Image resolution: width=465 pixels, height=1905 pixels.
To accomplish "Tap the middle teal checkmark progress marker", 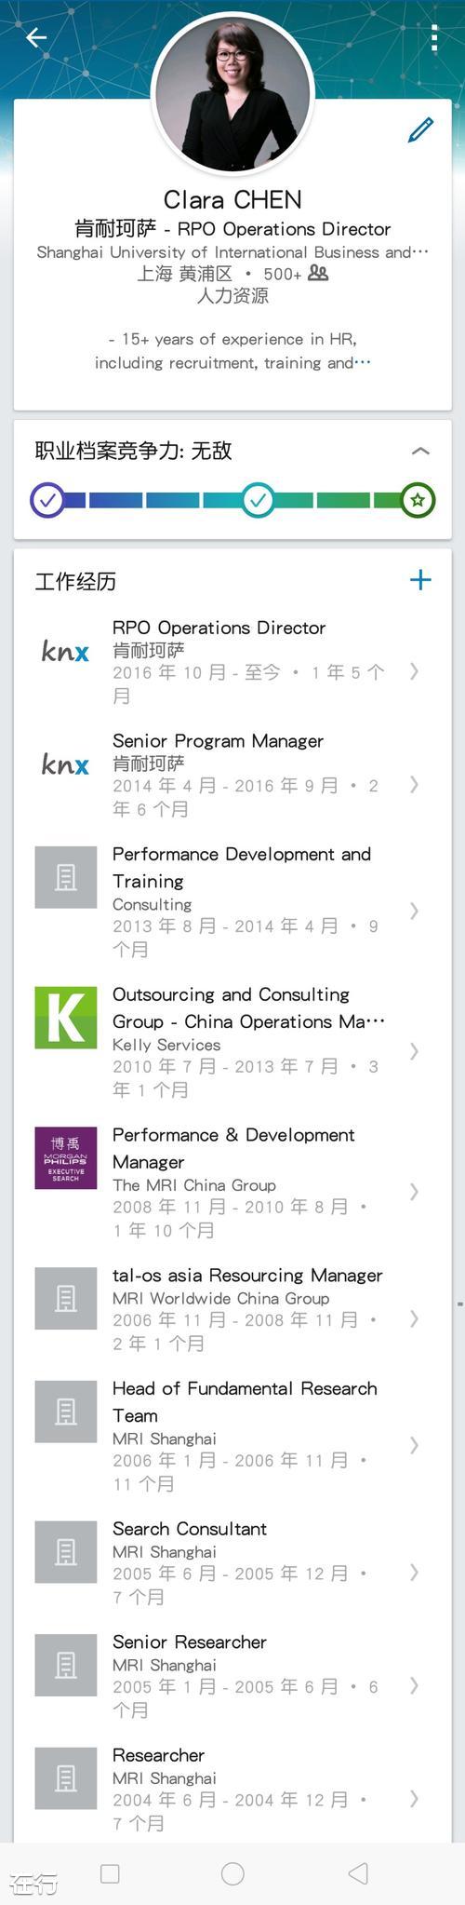I will coord(258,500).
